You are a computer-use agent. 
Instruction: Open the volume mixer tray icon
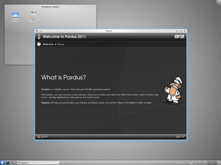[182, 163]
